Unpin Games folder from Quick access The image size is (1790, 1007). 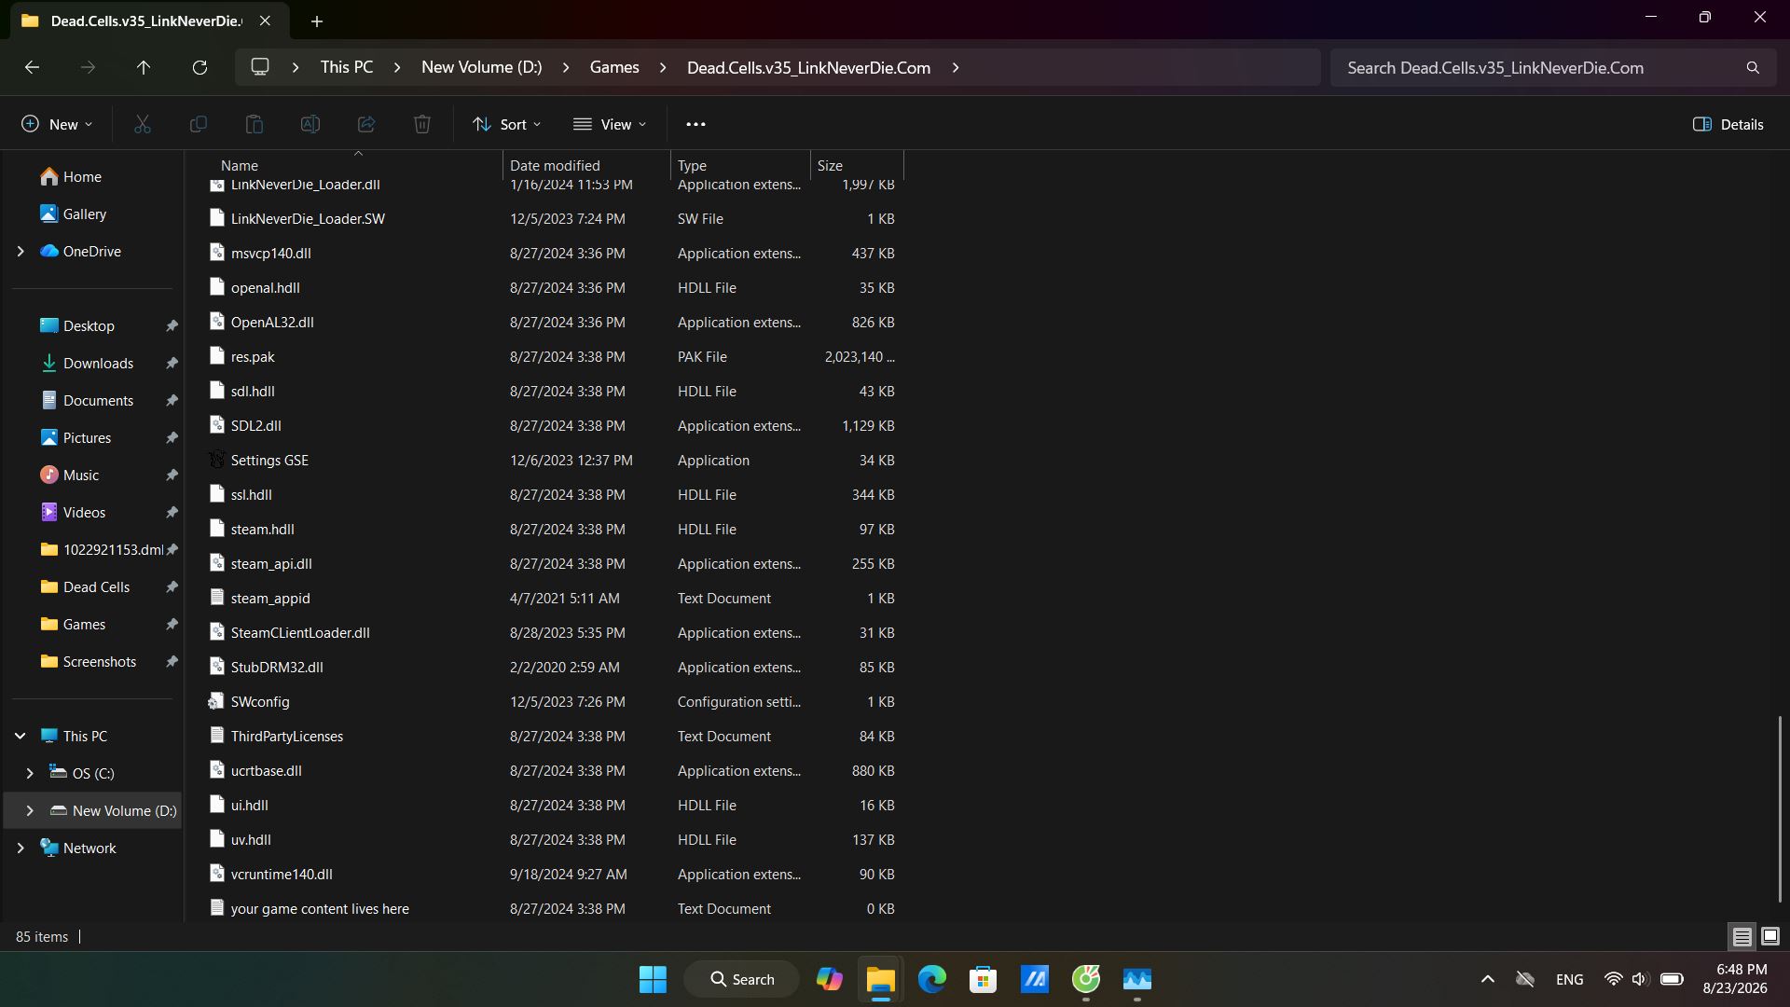tap(172, 625)
